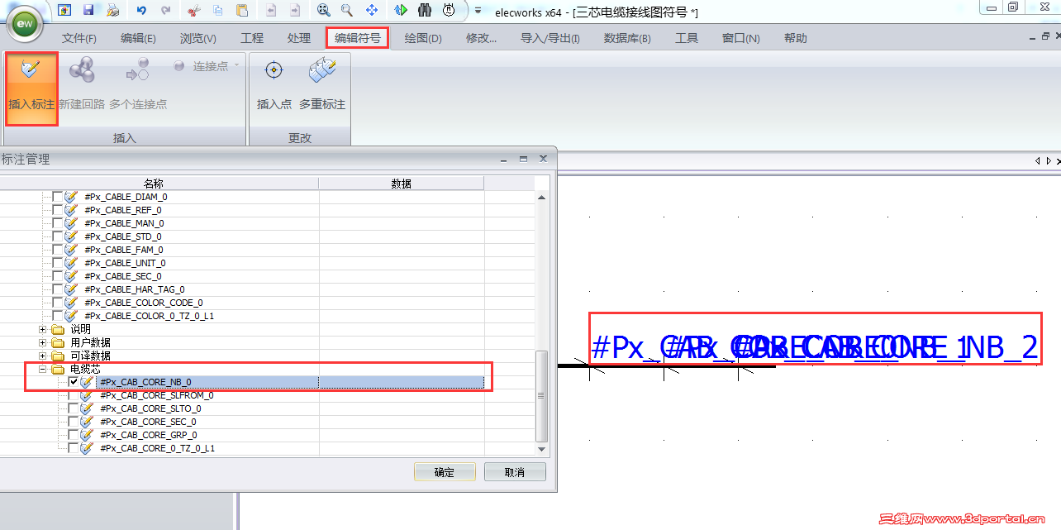Click the scroll up arrow of attribute list
The image size is (1061, 530).
(x=542, y=197)
